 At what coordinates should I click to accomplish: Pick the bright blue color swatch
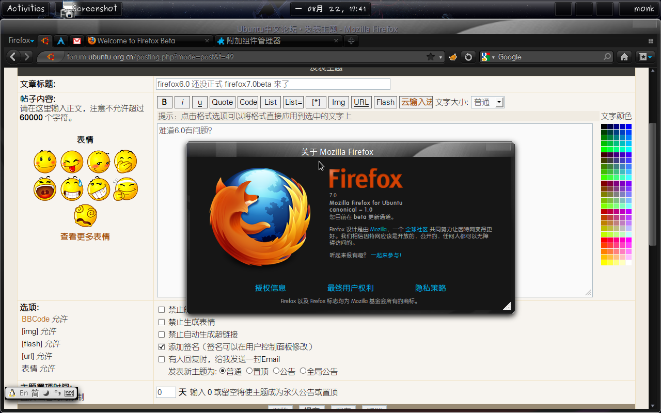coord(628,126)
